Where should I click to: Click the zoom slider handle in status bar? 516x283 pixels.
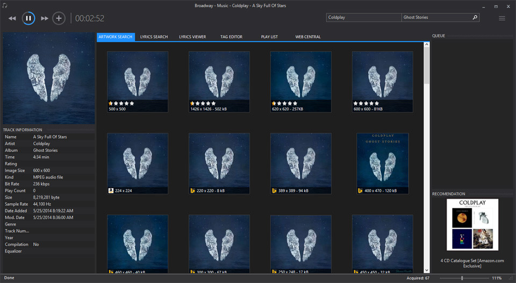pyautogui.click(x=462, y=278)
